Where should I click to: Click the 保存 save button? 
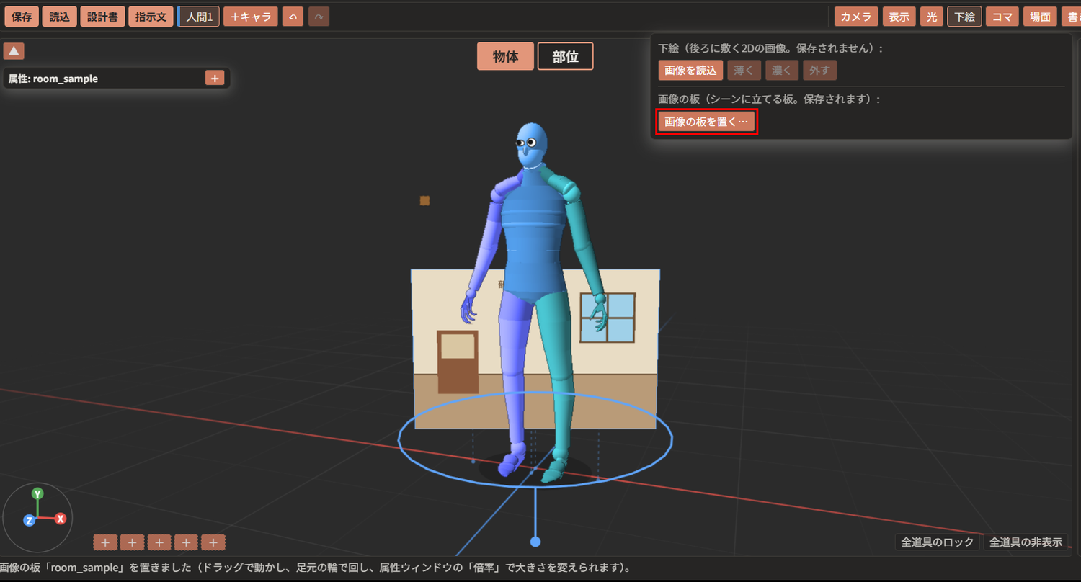(22, 17)
